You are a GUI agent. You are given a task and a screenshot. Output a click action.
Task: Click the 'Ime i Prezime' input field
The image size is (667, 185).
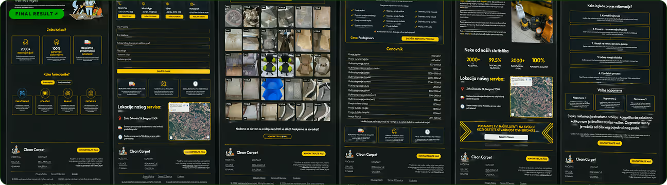(164, 31)
